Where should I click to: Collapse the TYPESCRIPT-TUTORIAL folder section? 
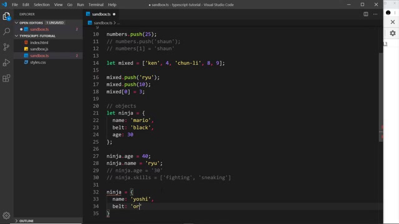click(17, 36)
